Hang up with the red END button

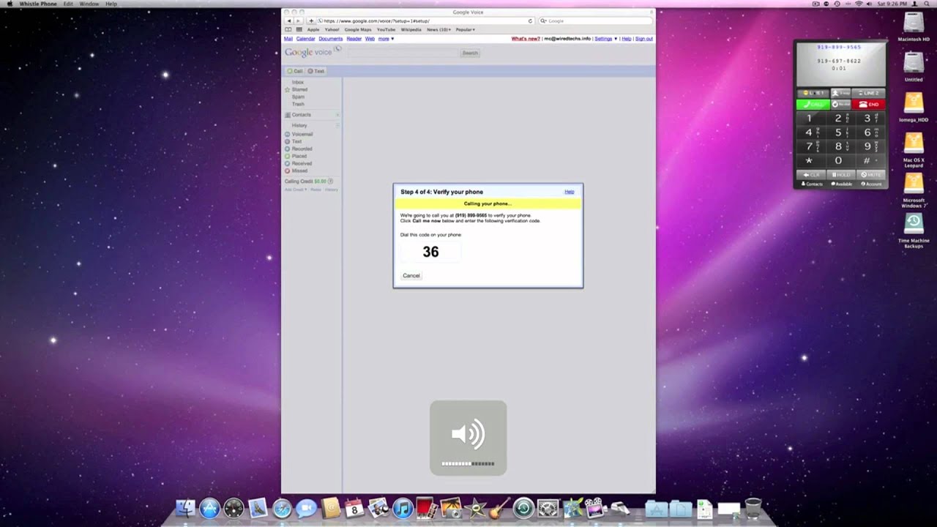tap(869, 104)
